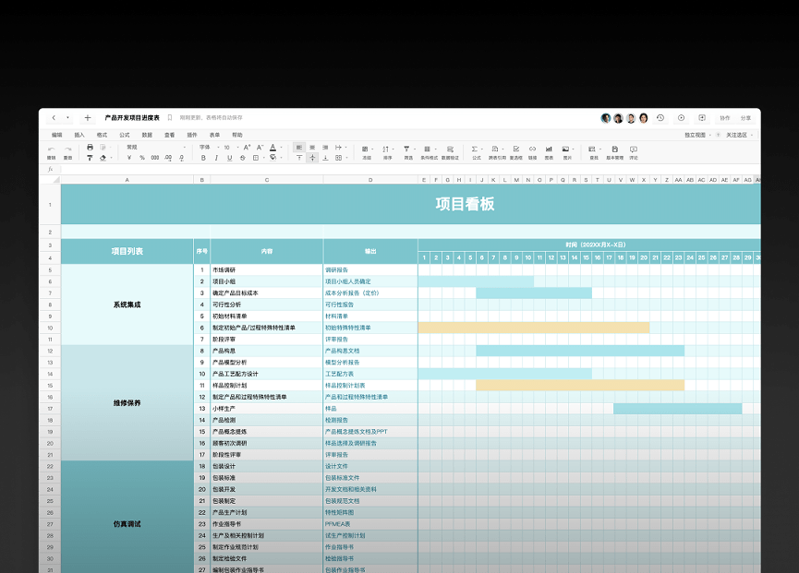Click the plus new document icon
The image size is (799, 573).
click(87, 117)
